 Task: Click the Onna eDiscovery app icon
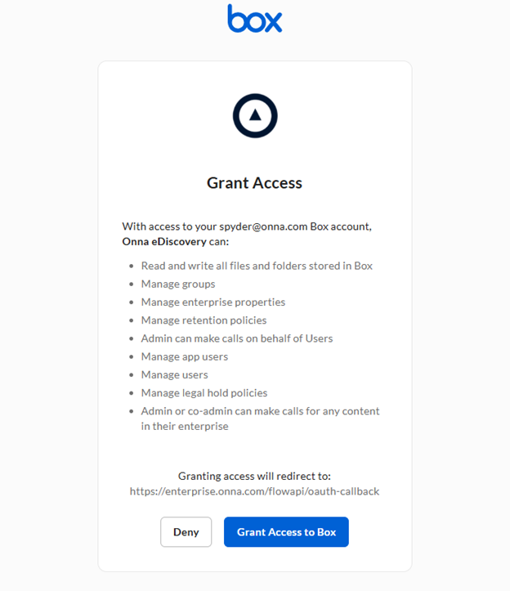pos(255,116)
